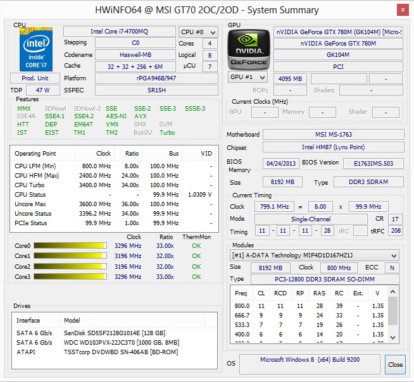This screenshot has height=382, width=414.
Task: Click the PC3-12800 DDR3 SDRAM SO-DIMM field
Action: 325,279
